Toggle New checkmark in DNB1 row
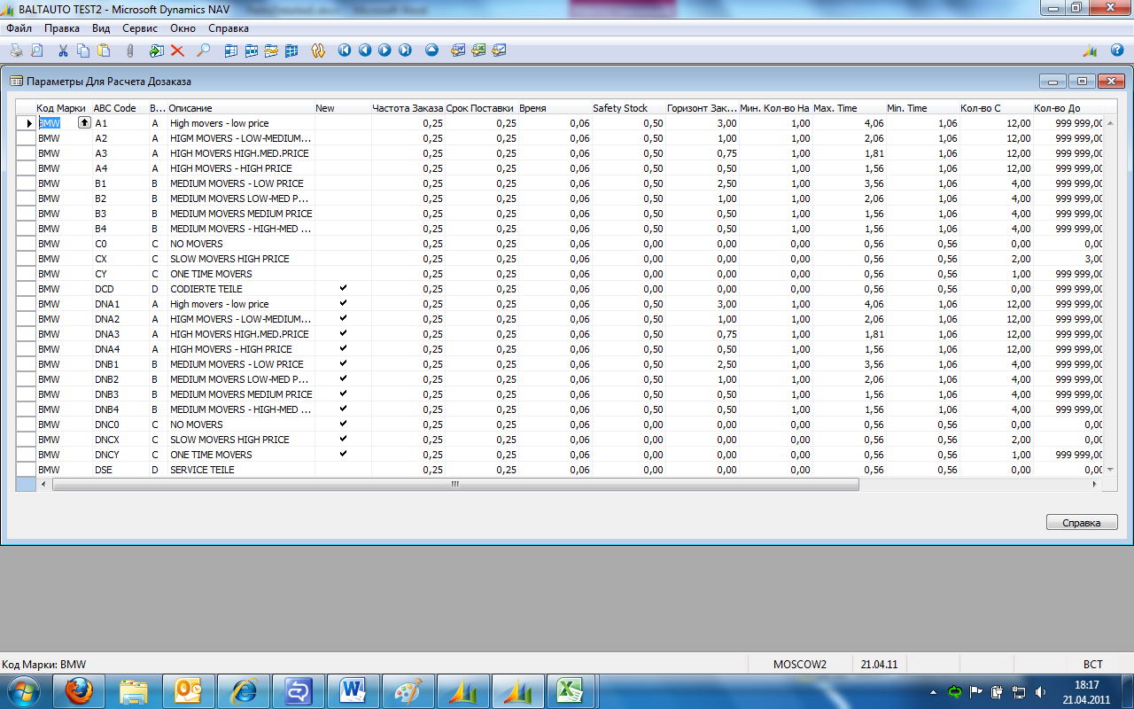Image resolution: width=1134 pixels, height=709 pixels. pos(343,364)
